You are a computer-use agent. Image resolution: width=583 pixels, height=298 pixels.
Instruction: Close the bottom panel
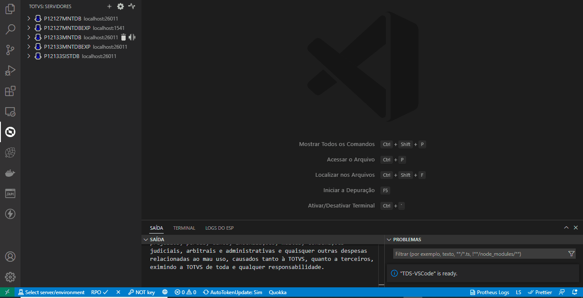(x=576, y=228)
